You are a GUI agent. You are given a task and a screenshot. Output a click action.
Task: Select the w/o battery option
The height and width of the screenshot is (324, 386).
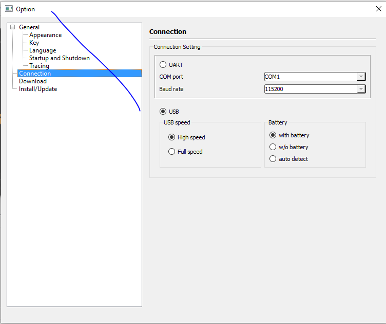(x=273, y=147)
